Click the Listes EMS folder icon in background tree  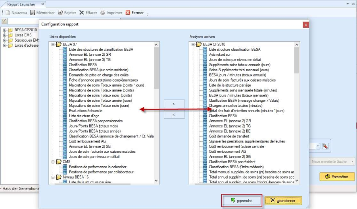pyautogui.click(x=11, y=35)
